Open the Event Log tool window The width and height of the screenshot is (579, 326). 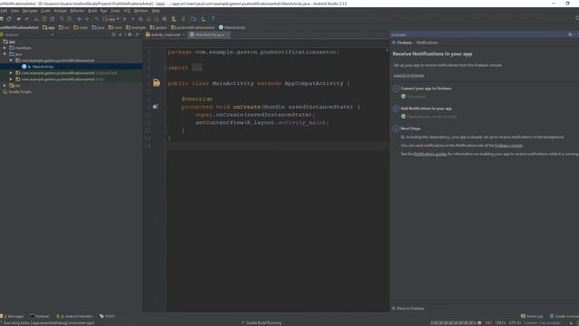point(531,316)
